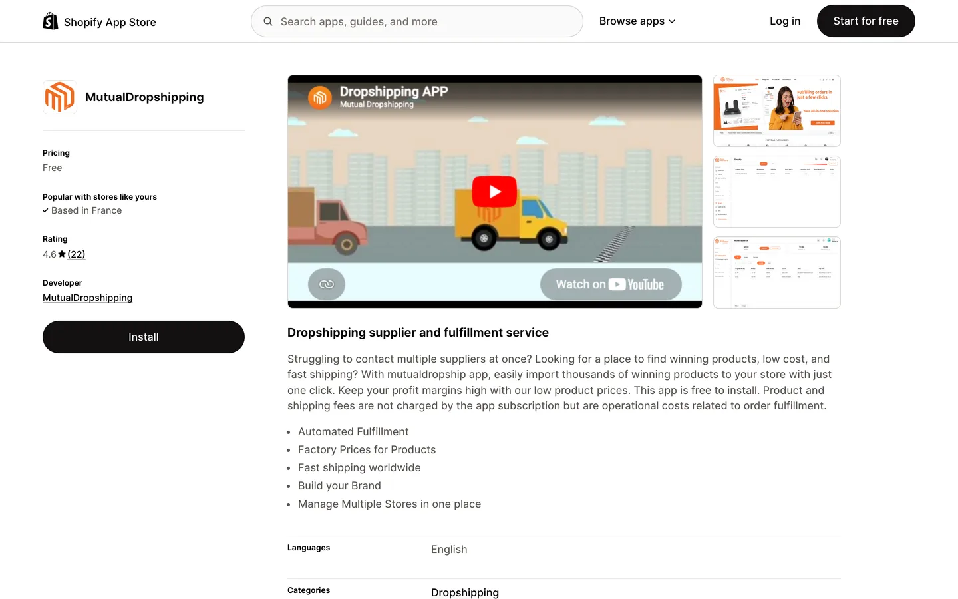The image size is (958, 599).
Task: Click the heading 'Dropshipping supplier and fulfillment service'
Action: click(x=418, y=333)
